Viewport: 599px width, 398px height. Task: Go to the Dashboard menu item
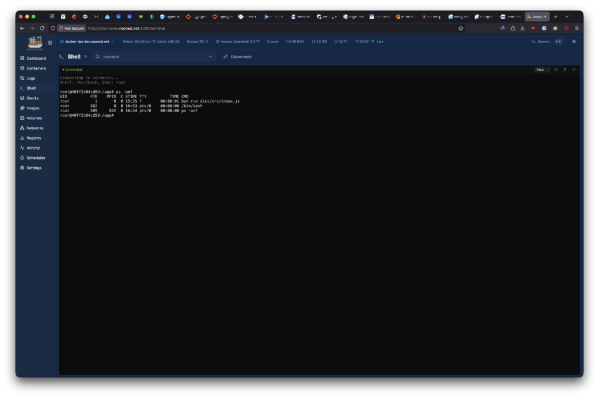[x=36, y=58]
